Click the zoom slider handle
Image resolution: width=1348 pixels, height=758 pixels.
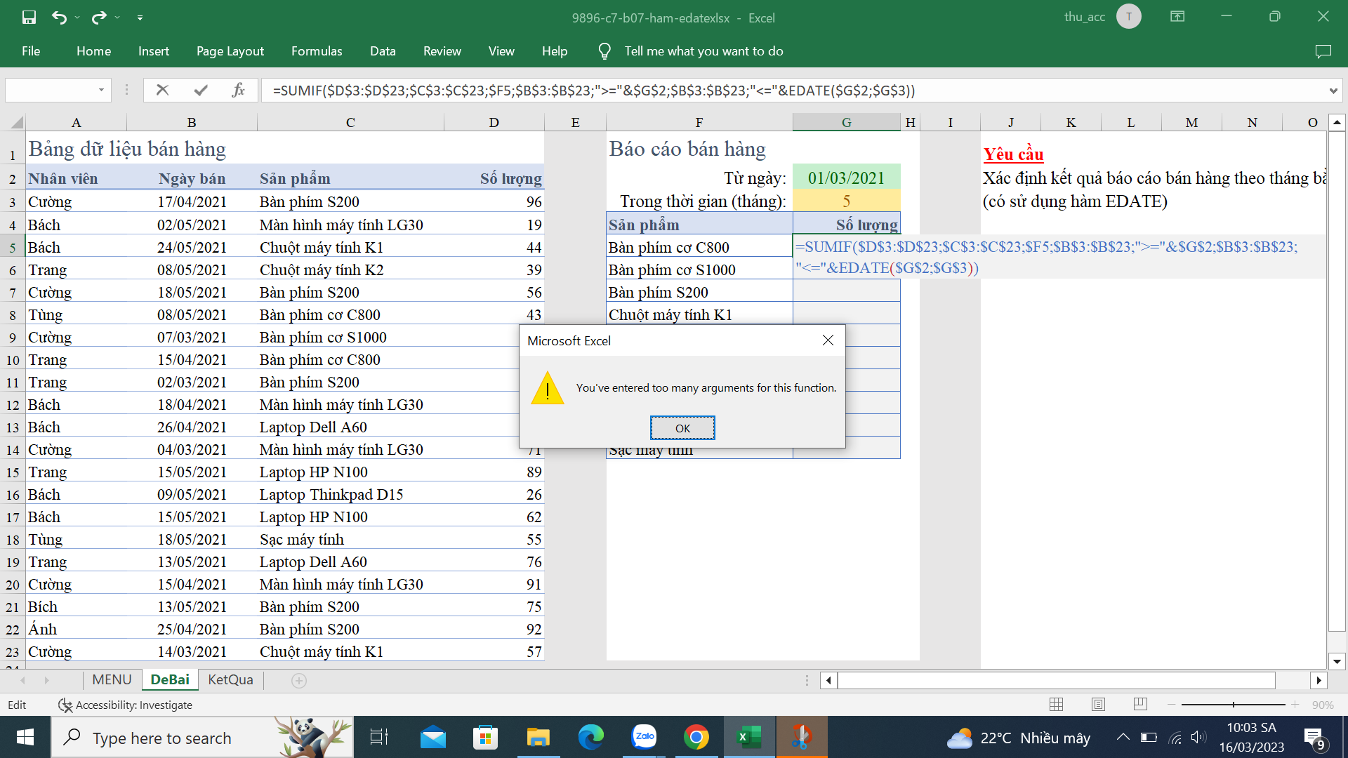pyautogui.click(x=1234, y=705)
